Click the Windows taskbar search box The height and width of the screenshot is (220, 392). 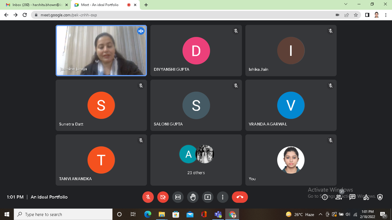[x=63, y=214]
